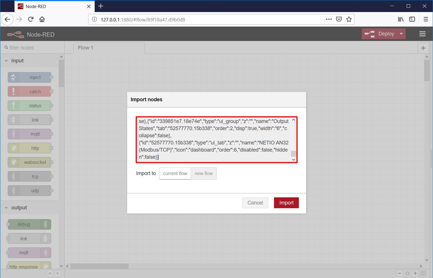This screenshot has width=433, height=278.
Task: Go to the browser home page icon
Action: pyautogui.click(x=42, y=19)
